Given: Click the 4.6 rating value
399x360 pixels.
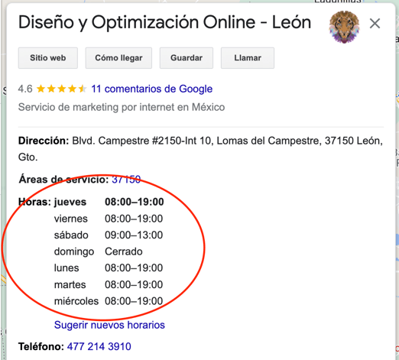Looking at the screenshot, I should point(25,89).
